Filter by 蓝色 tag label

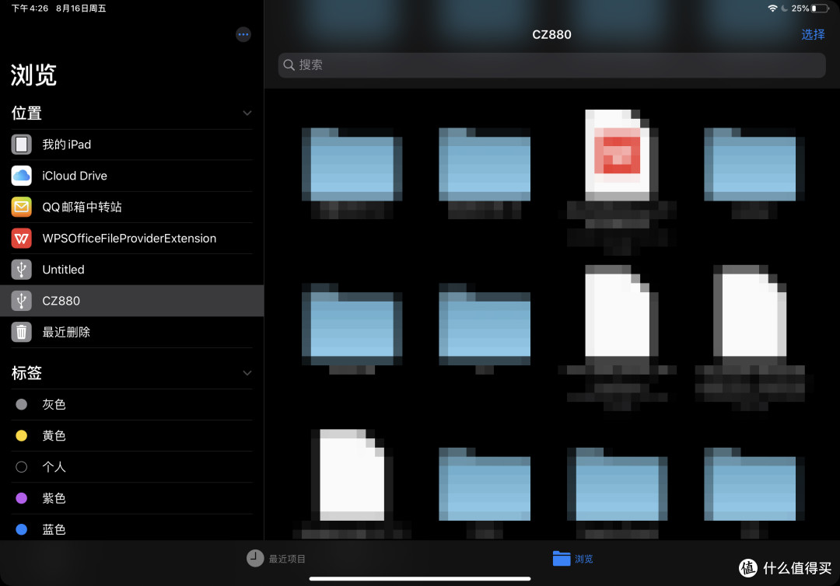coord(54,529)
